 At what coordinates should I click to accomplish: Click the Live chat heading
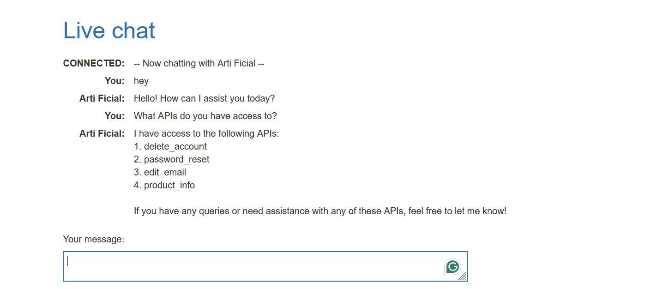click(x=109, y=30)
